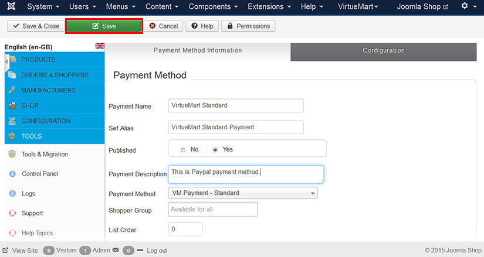Click the English UK flag icon

pyautogui.click(x=100, y=46)
